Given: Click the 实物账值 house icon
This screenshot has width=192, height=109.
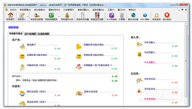Looking at the screenshot, I should (79, 67).
